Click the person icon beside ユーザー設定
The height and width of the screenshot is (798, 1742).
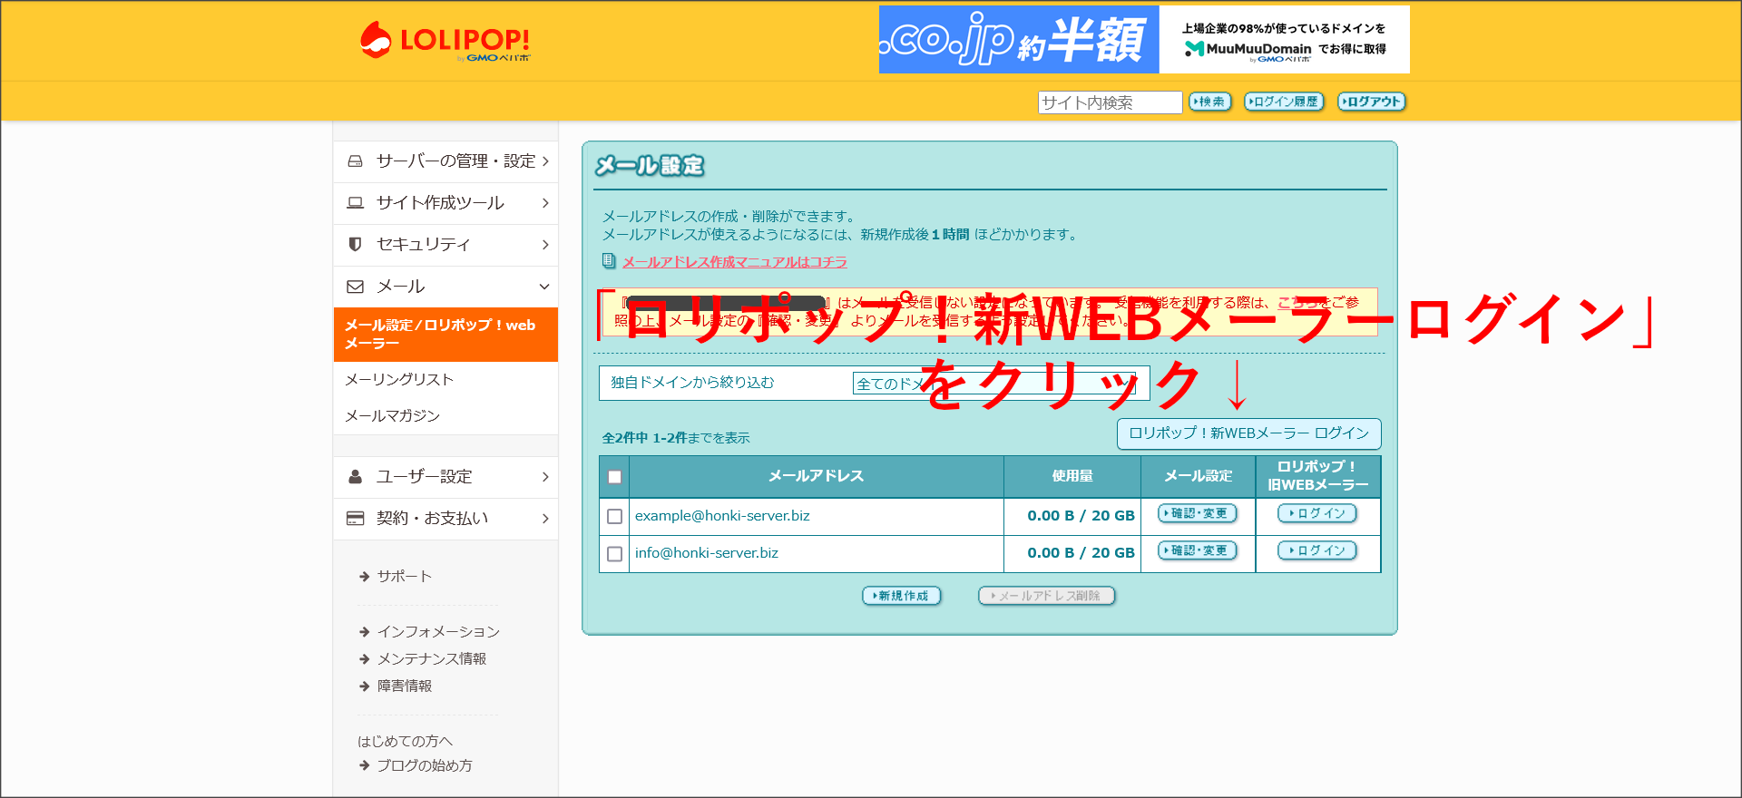tap(356, 477)
